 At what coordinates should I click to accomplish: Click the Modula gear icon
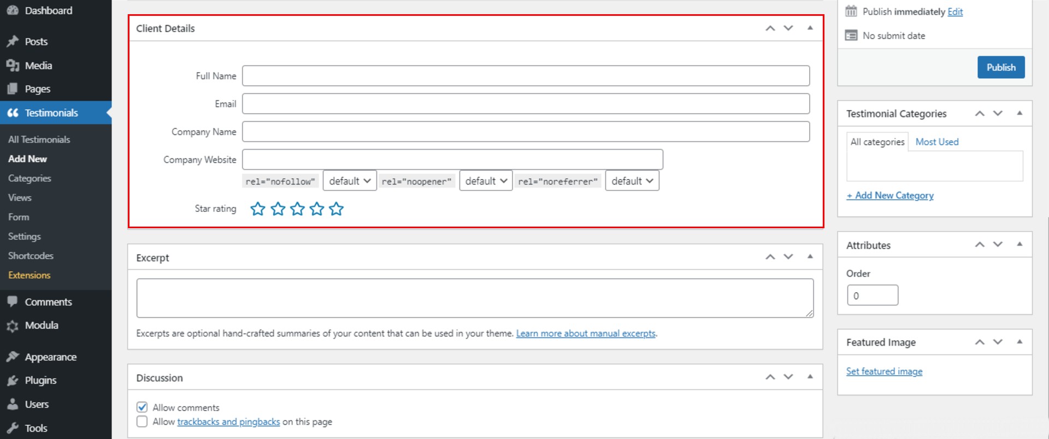(13, 326)
